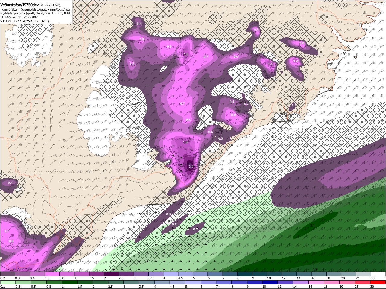This screenshot has height=289, width=386.
Task: Choose the light pink 16–18 rain legend swatch
Action: [316, 282]
